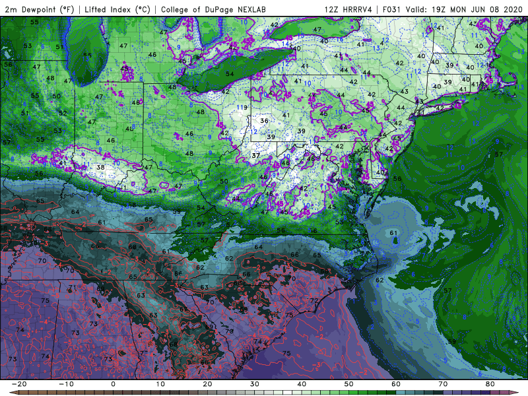The height and width of the screenshot is (396, 528).
Task: Click the "F031" forecast hour label
Action: (x=392, y=9)
